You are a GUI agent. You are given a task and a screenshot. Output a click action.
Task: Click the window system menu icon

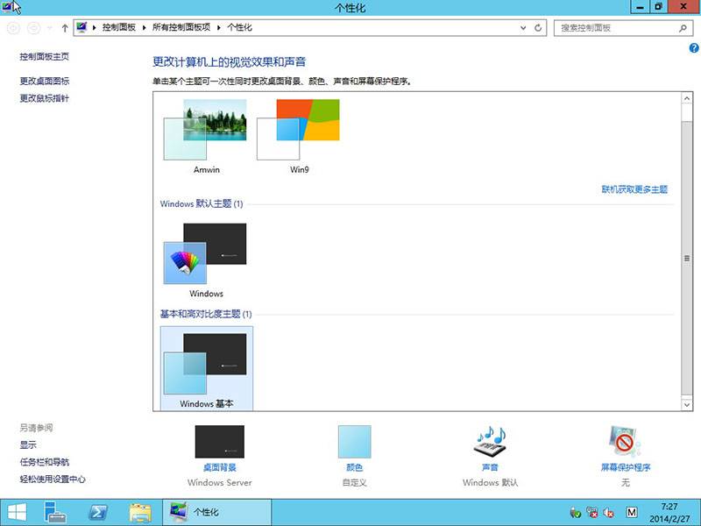[x=7, y=6]
